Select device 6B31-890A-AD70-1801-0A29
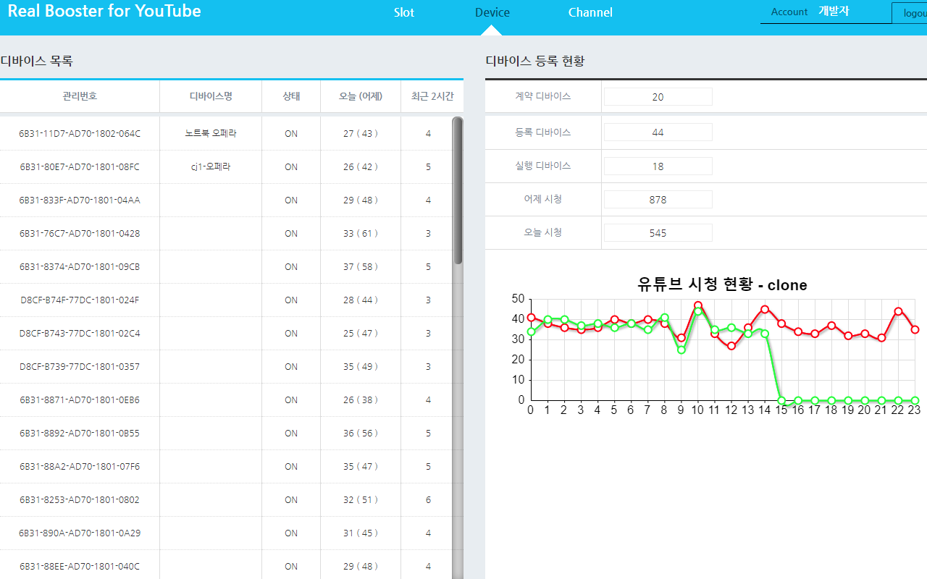 (x=80, y=533)
